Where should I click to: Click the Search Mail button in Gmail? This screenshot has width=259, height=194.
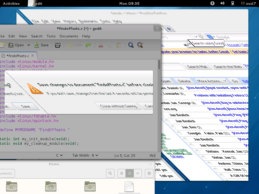point(197,67)
